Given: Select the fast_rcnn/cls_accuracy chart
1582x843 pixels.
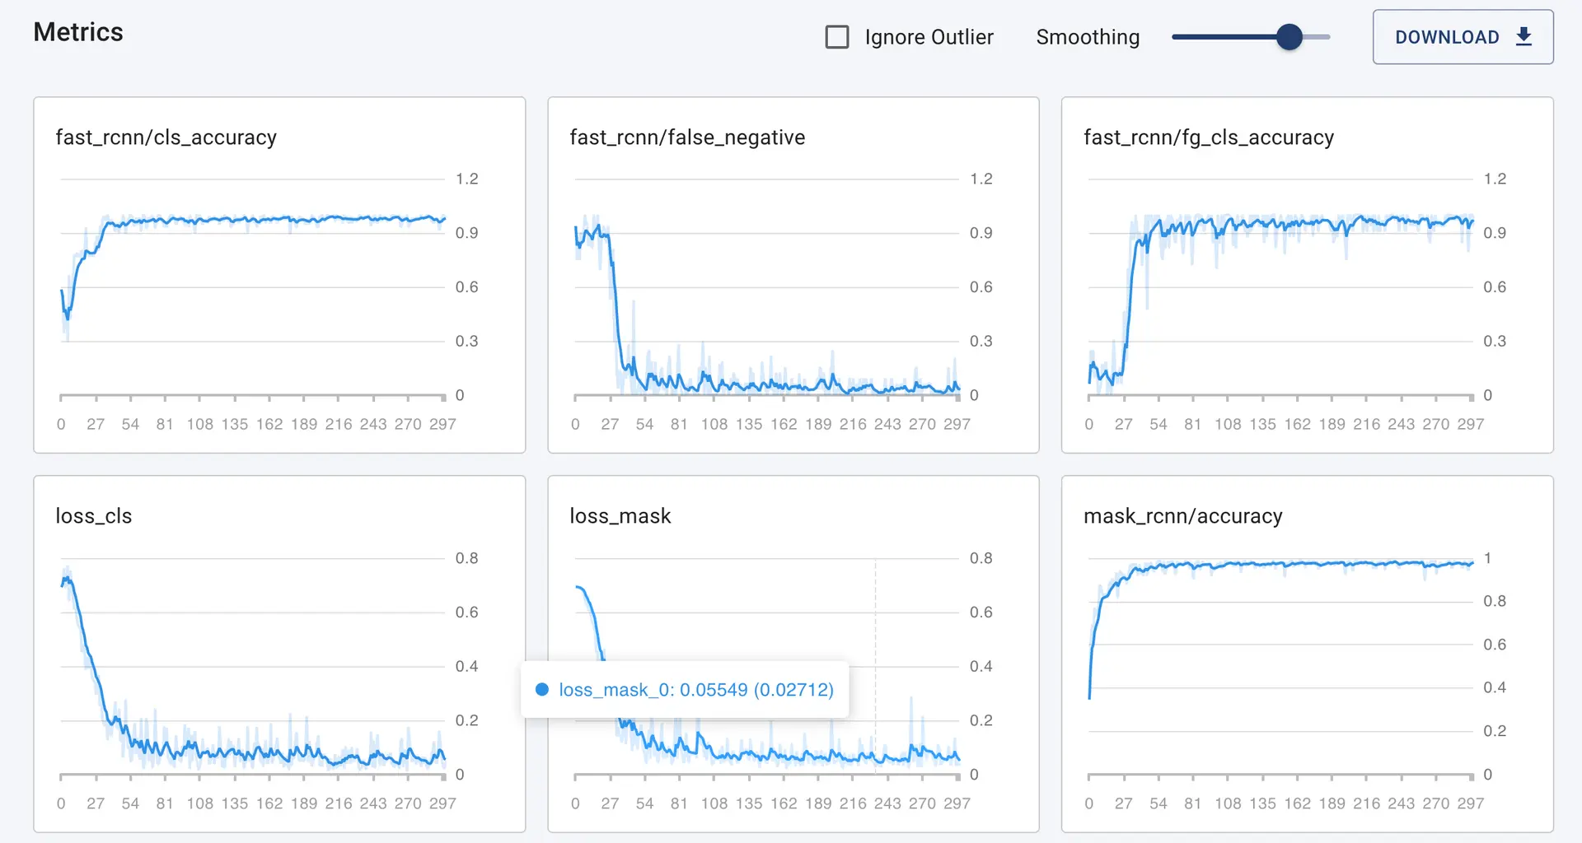Looking at the screenshot, I should pyautogui.click(x=279, y=275).
